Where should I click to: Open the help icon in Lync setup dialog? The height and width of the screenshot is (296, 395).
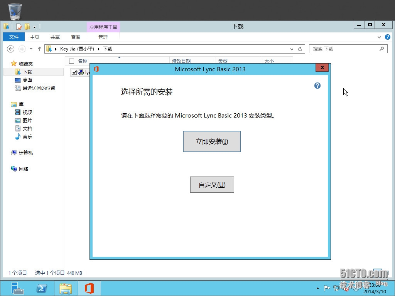point(317,86)
